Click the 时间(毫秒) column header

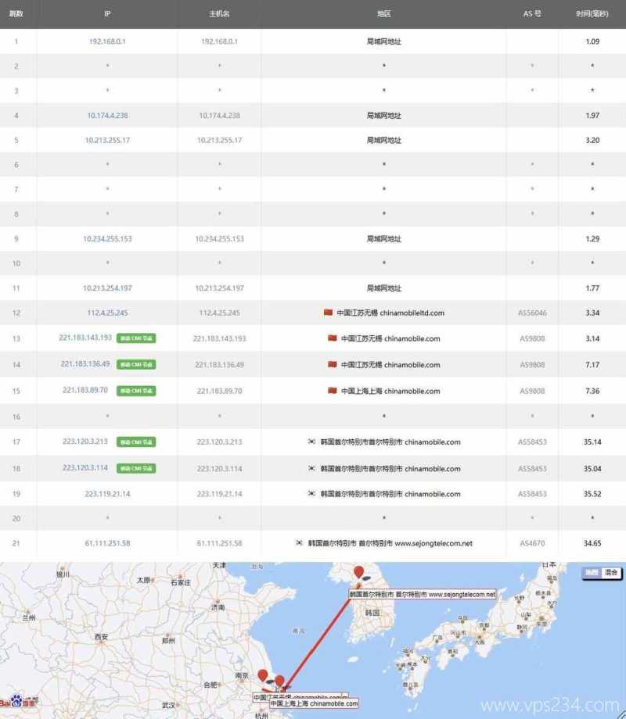(592, 13)
